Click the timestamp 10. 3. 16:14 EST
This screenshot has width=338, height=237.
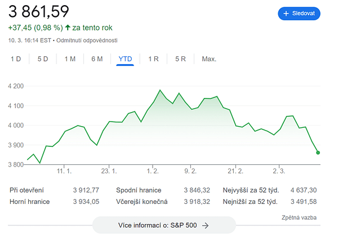[30, 41]
